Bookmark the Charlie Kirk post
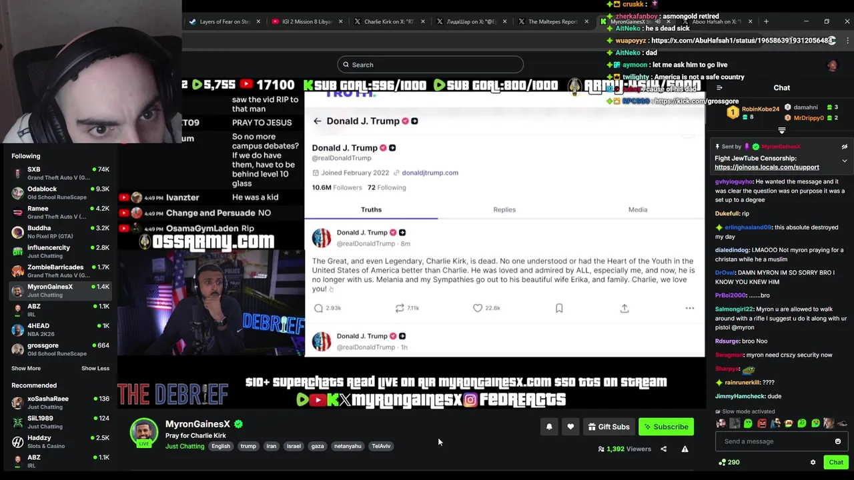 [559, 308]
